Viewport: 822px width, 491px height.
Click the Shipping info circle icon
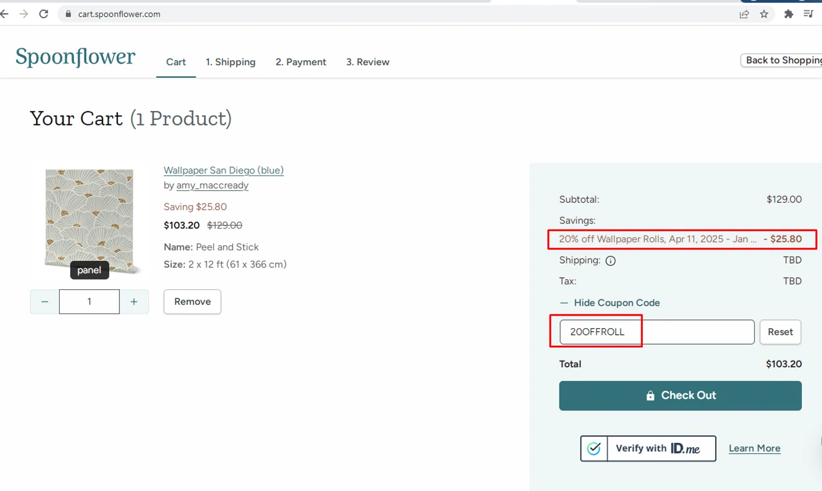point(610,261)
